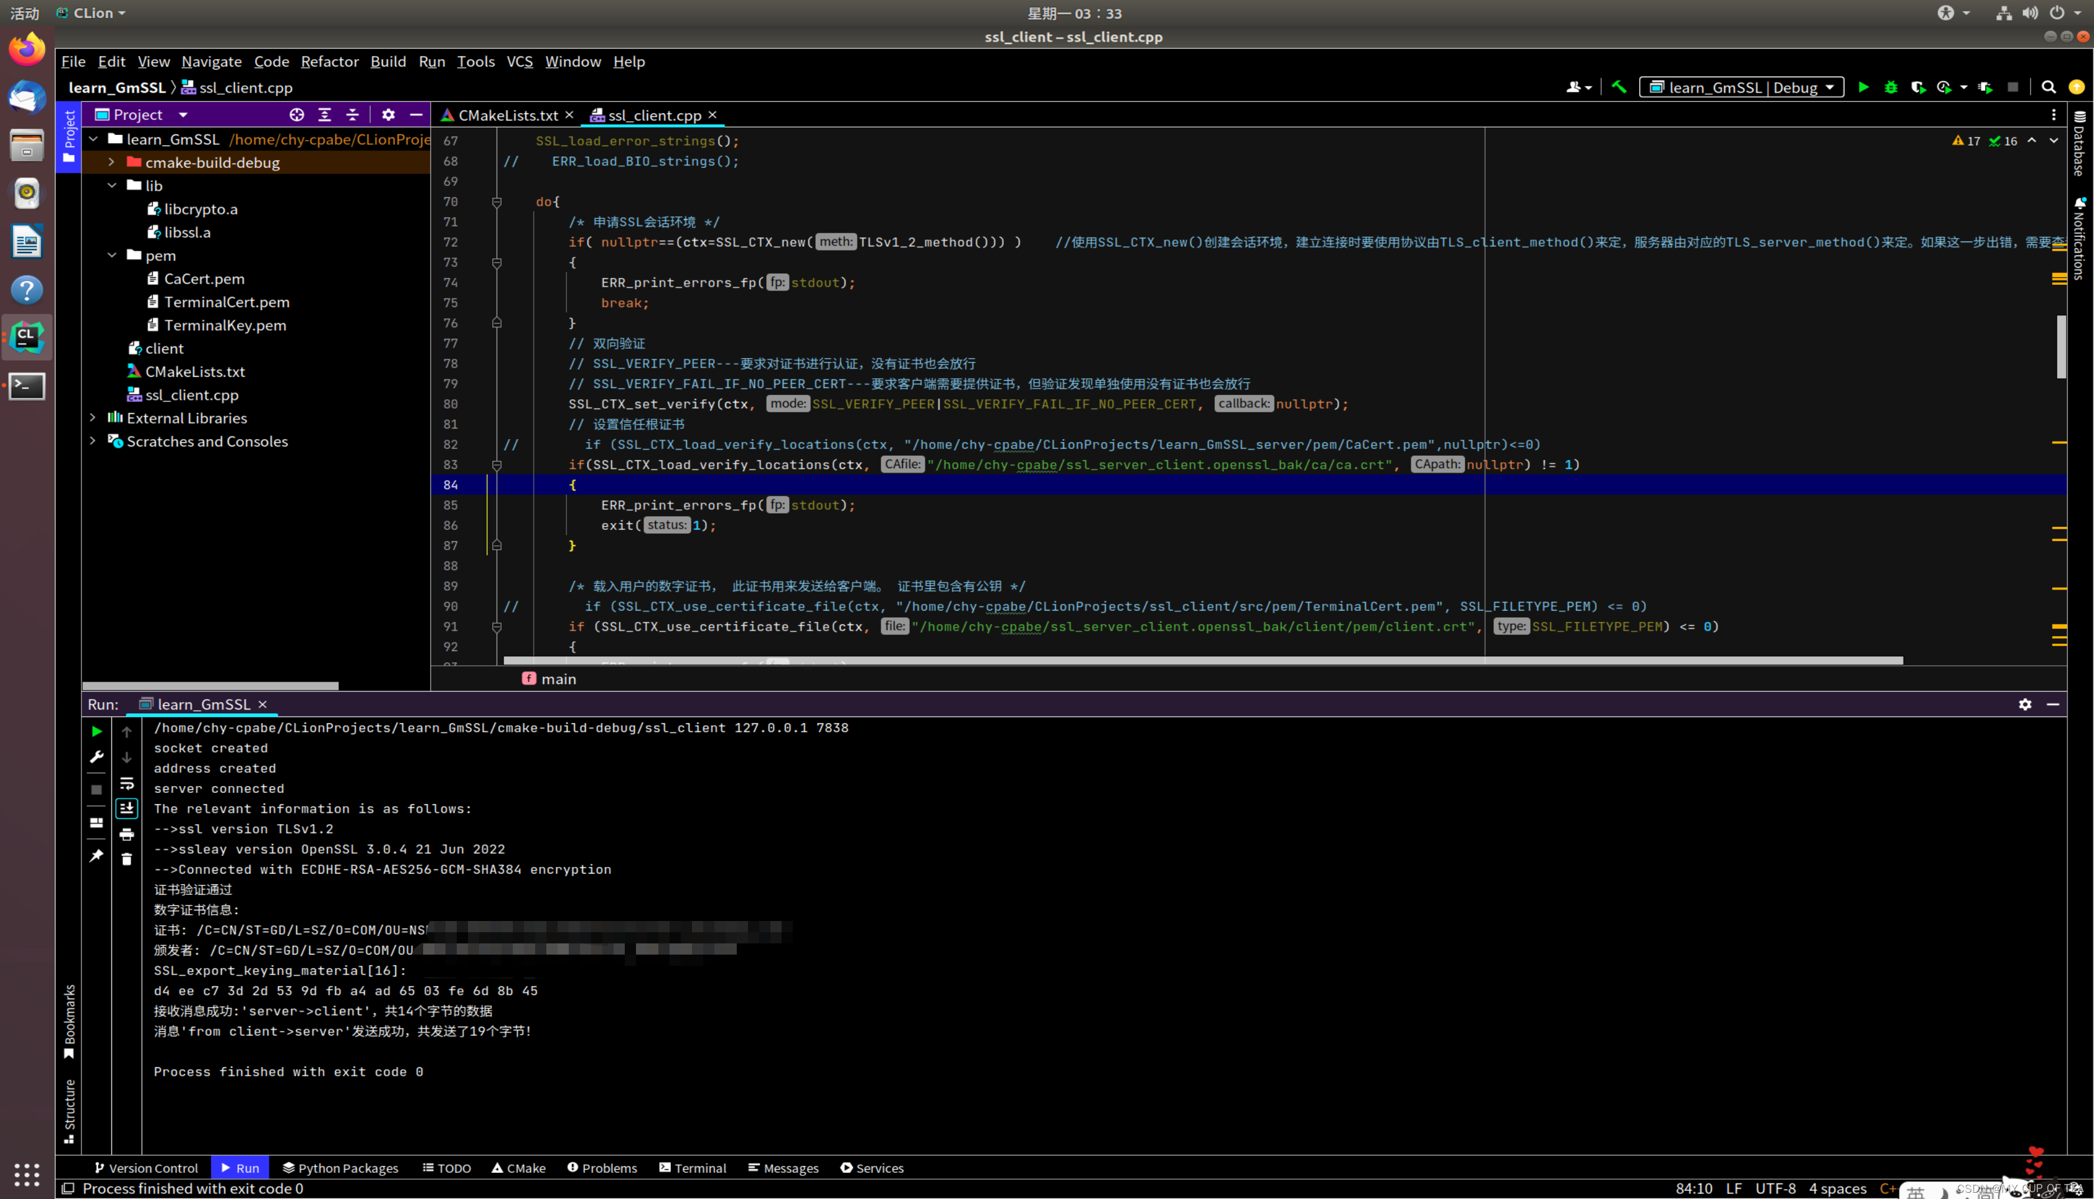Switch to CMakeLists.txt editor tab
This screenshot has width=2094, height=1199.
507,115
